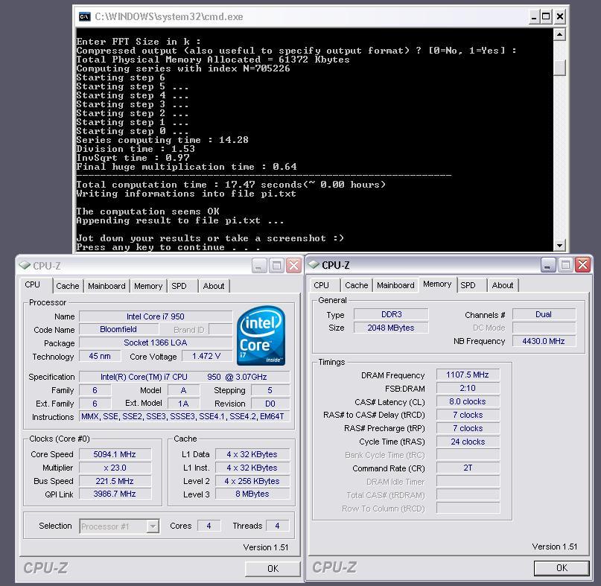The height and width of the screenshot is (586, 601).
Task: Click the Cores value field
Action: point(209,526)
